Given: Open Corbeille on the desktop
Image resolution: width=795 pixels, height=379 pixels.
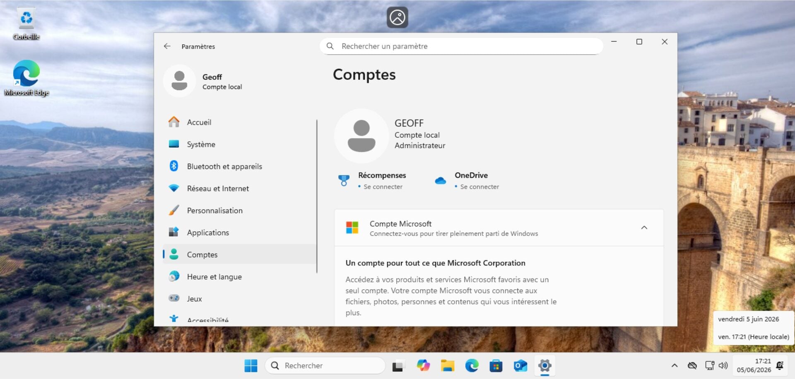Looking at the screenshot, I should coord(26,24).
